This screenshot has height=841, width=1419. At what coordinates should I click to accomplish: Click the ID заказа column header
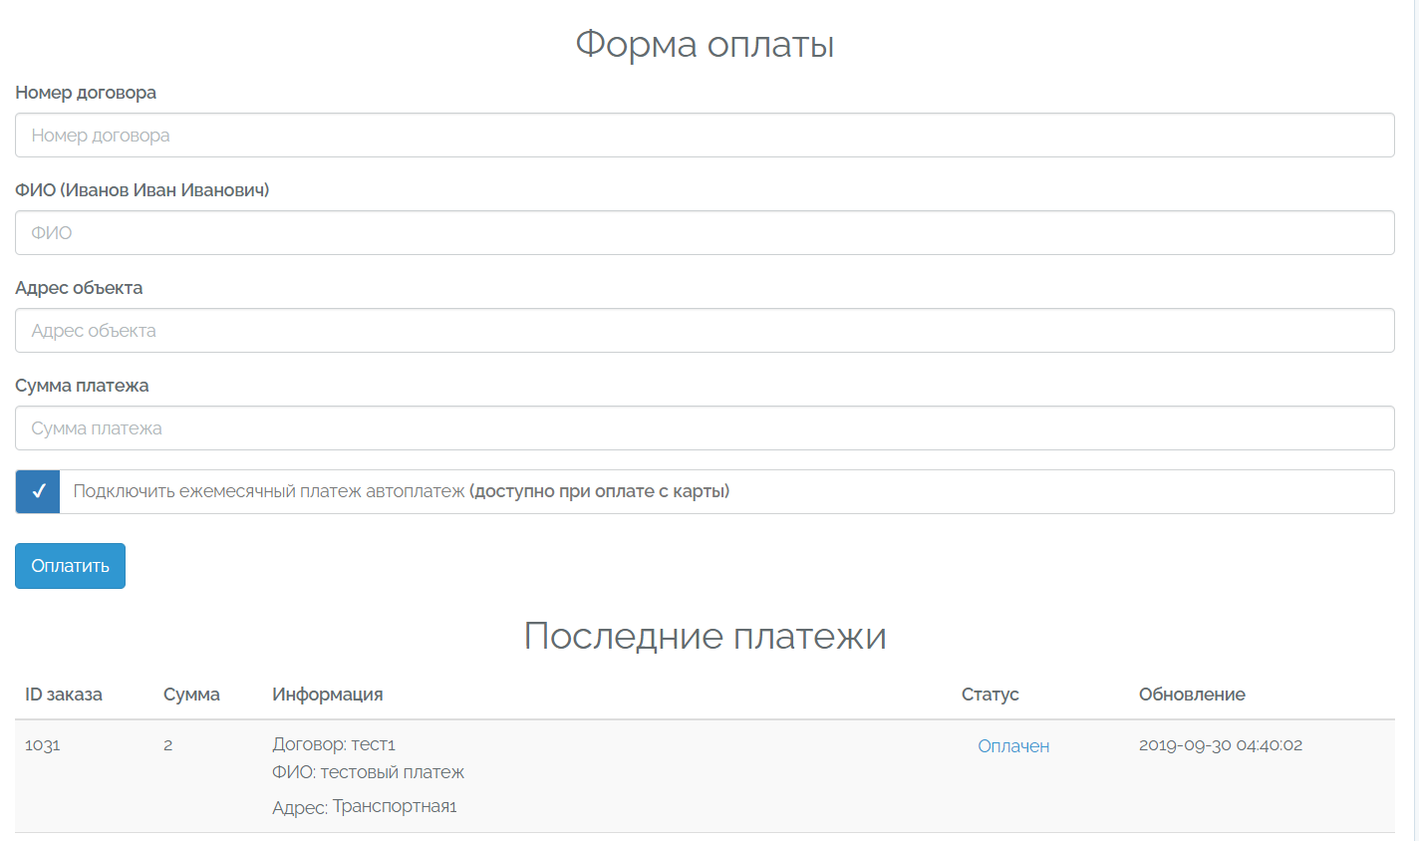pyautogui.click(x=64, y=695)
